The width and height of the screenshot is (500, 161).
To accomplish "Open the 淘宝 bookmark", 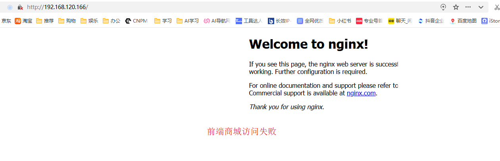I will [x=23, y=21].
